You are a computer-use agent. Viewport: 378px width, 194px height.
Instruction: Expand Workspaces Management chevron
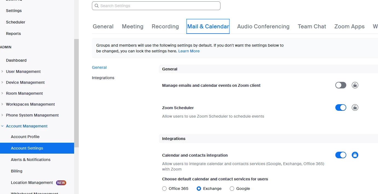(2, 104)
